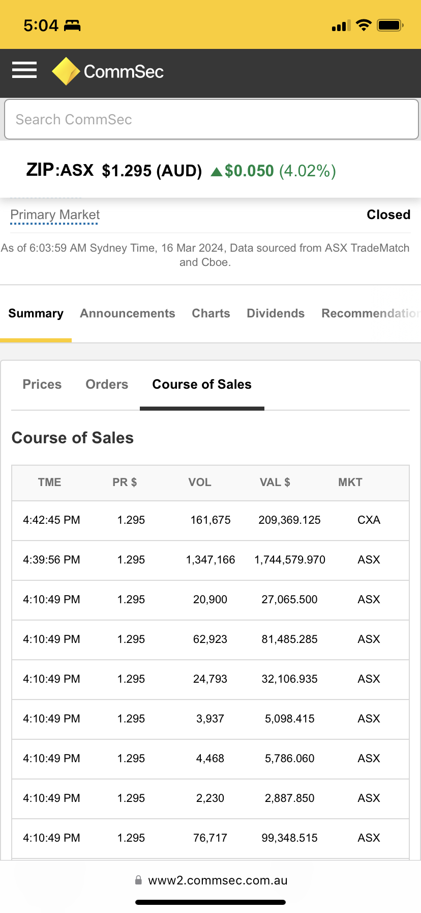421x913 pixels.
Task: Tap the 209,369.125 value cell
Action: (x=290, y=520)
